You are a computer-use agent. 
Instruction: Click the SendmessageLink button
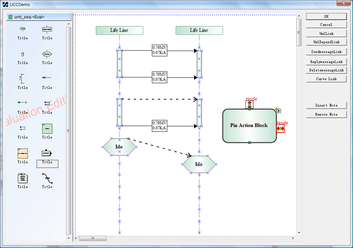click(326, 52)
